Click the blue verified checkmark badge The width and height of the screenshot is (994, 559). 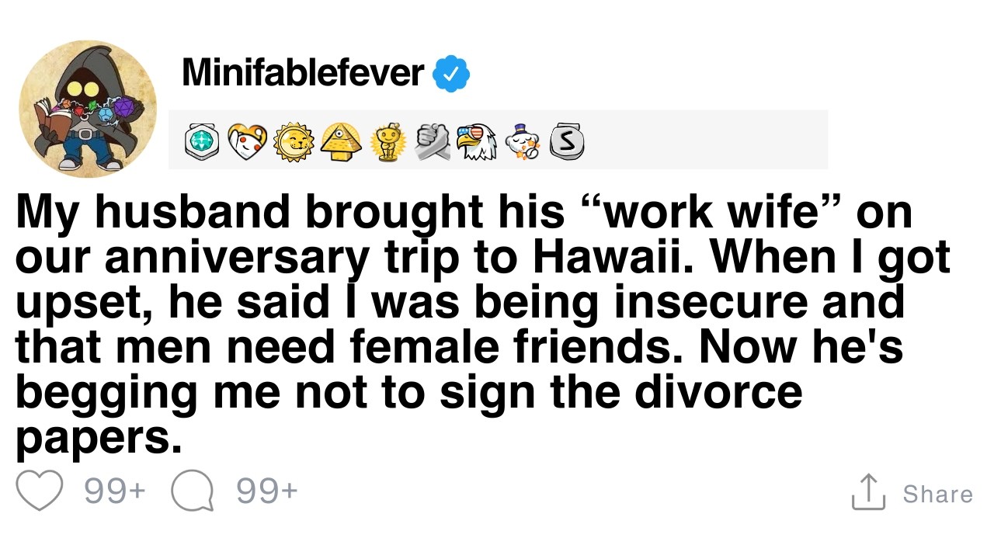pyautogui.click(x=450, y=74)
